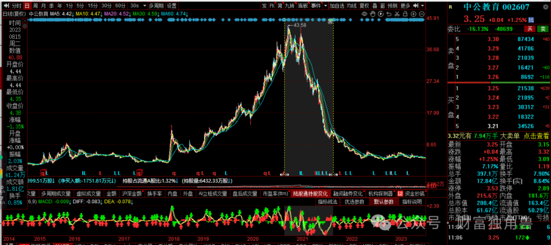Click the 九转 indicator button
Screen dimensions: 551x245
tap(290, 6)
